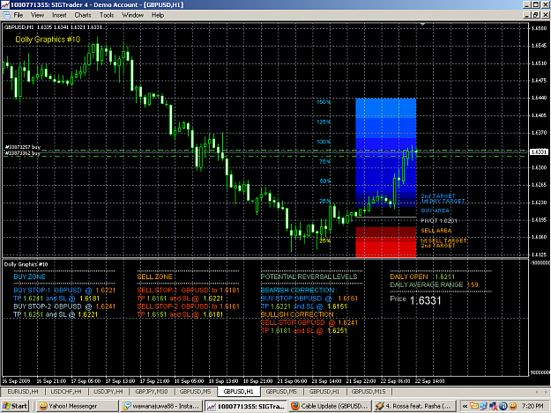Click the Dolly Graphics #10 chart title

pyautogui.click(x=48, y=40)
